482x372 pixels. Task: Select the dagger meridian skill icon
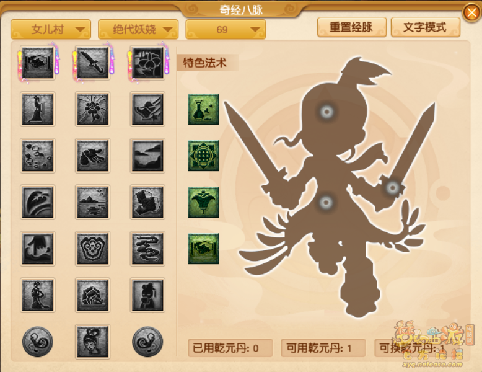click(x=92, y=63)
